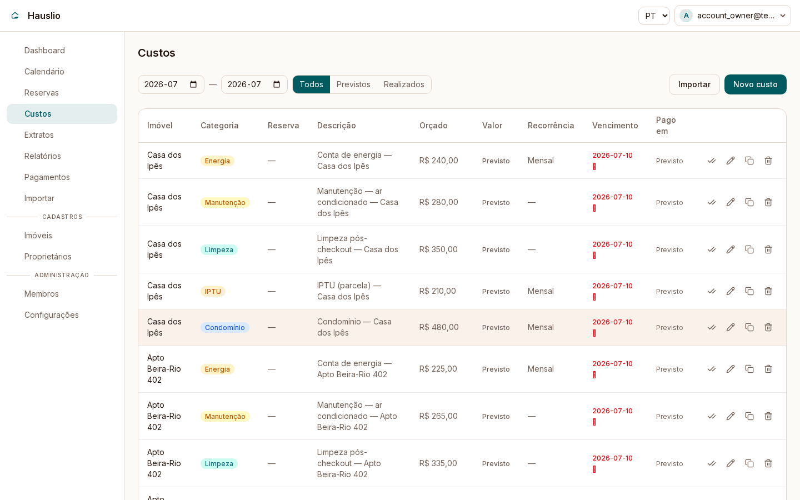Click the Recorrência column header
800x500 pixels.
click(x=551, y=126)
